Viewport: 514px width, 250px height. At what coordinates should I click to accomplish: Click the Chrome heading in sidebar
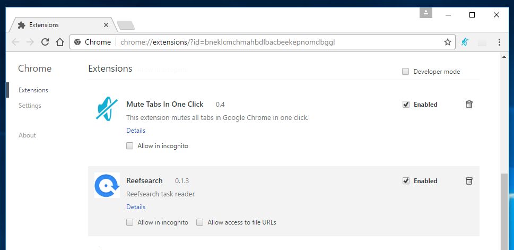(35, 68)
